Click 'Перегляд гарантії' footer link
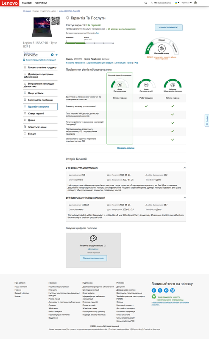Image resolution: width=209 pixels, height=339 pixels. pos(90,302)
